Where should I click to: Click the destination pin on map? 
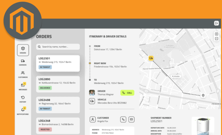203,96
